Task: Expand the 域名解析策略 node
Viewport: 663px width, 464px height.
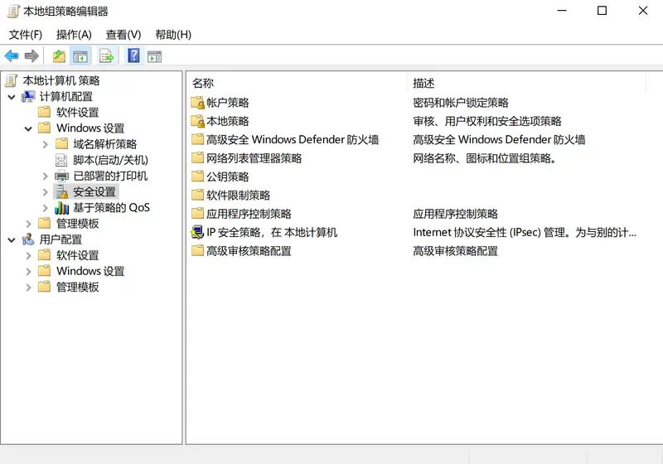Action: click(46, 144)
